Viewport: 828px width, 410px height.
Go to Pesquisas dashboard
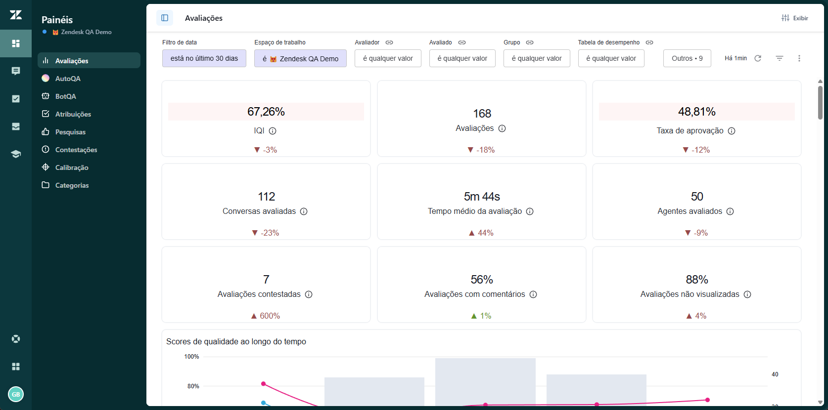[89, 131]
